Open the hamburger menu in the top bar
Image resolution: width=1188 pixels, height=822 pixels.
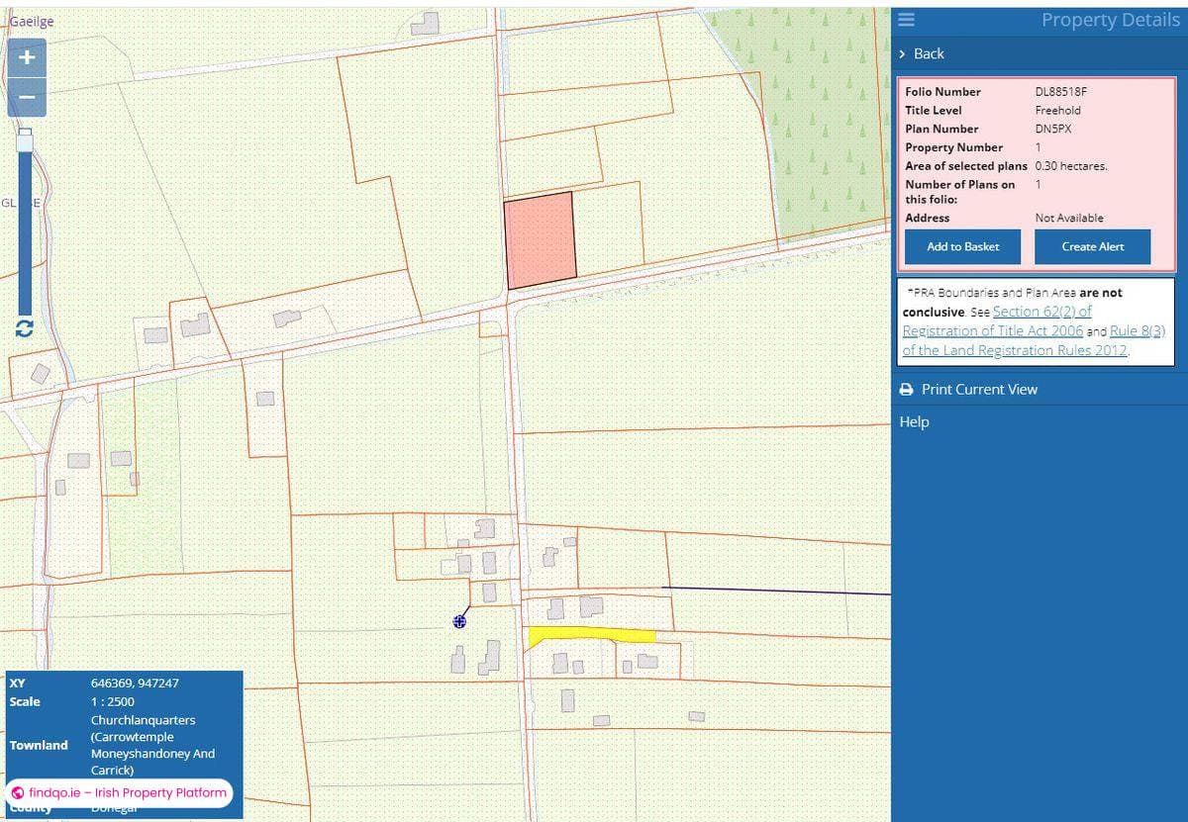click(907, 19)
